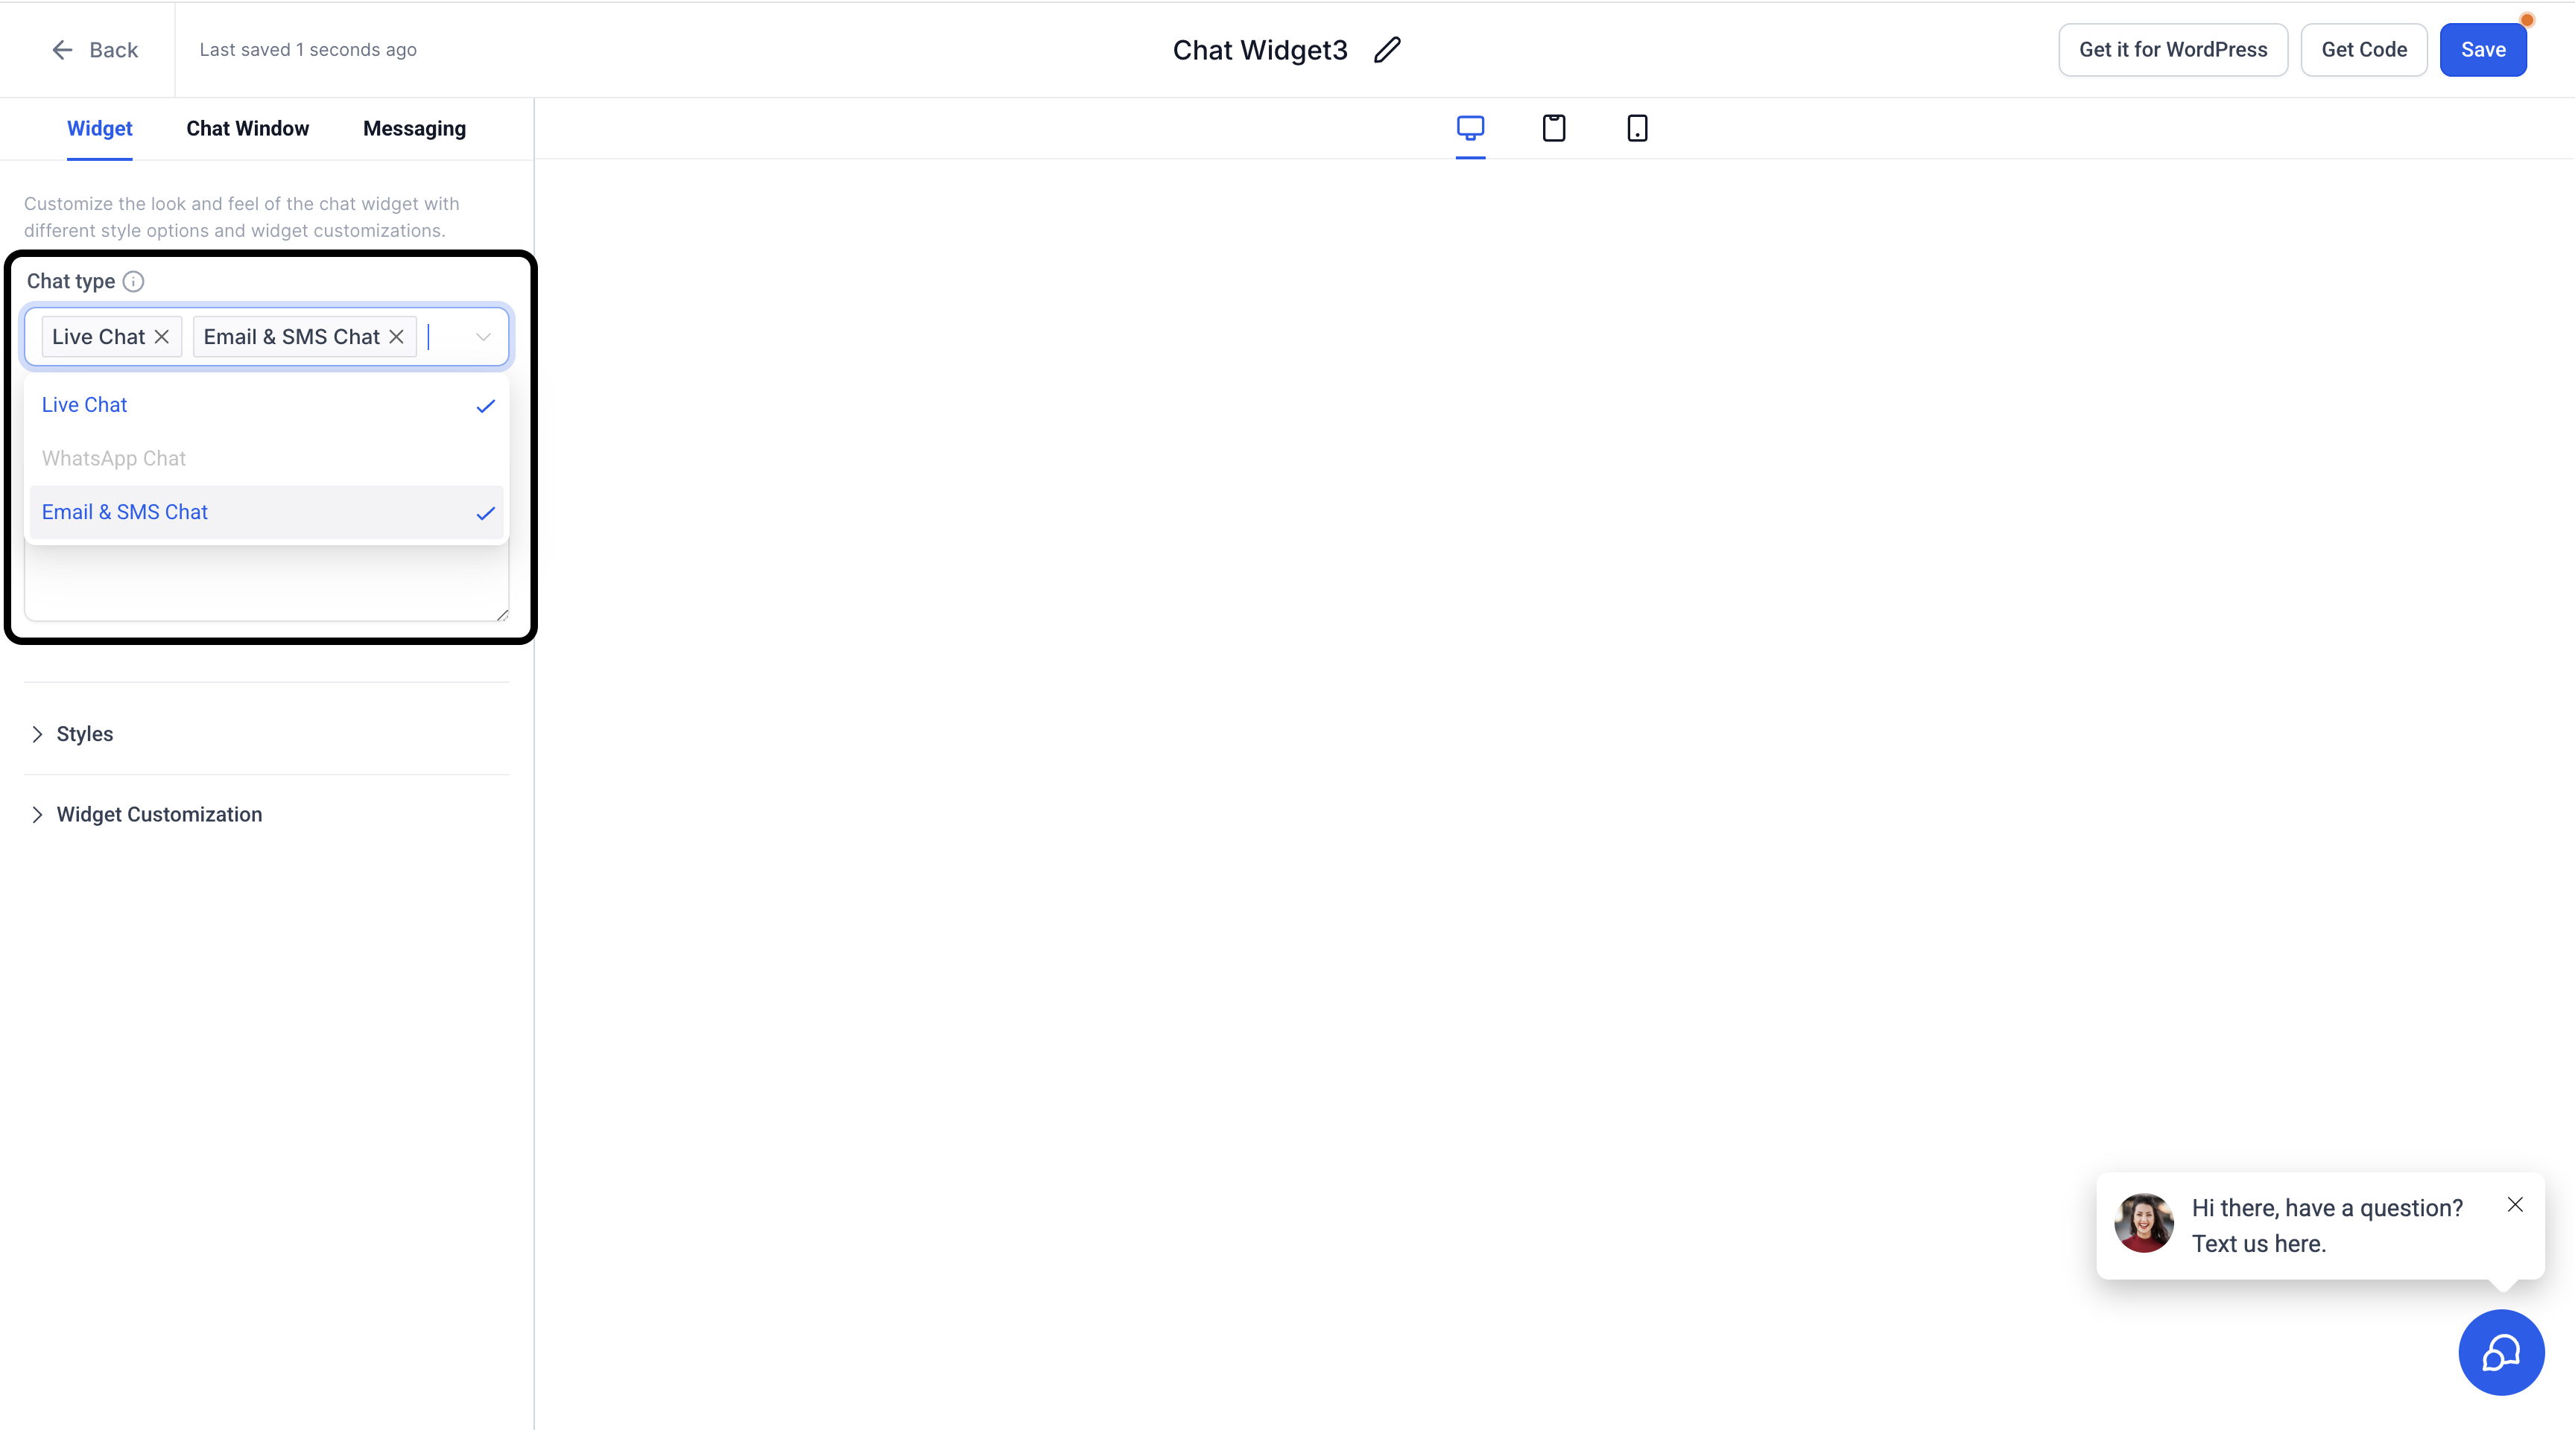This screenshot has height=1430, width=2575.
Task: Open the Messaging tab
Action: point(414,129)
